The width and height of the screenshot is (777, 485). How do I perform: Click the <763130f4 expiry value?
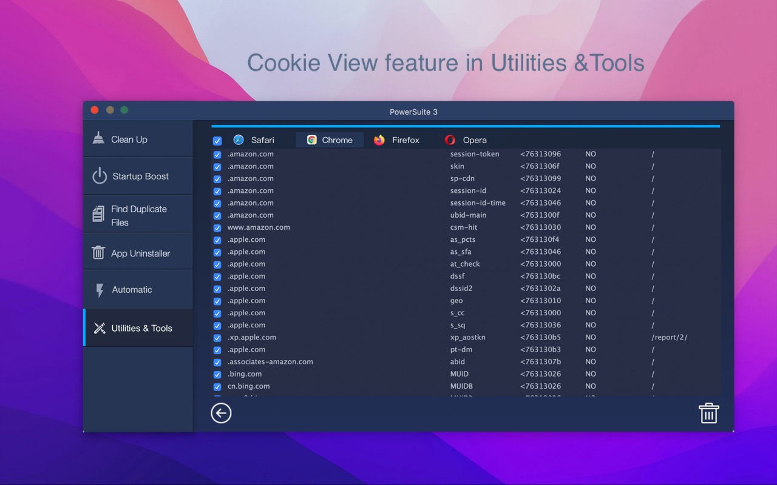point(540,240)
